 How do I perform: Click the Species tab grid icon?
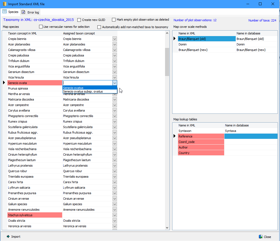(x=4, y=12)
